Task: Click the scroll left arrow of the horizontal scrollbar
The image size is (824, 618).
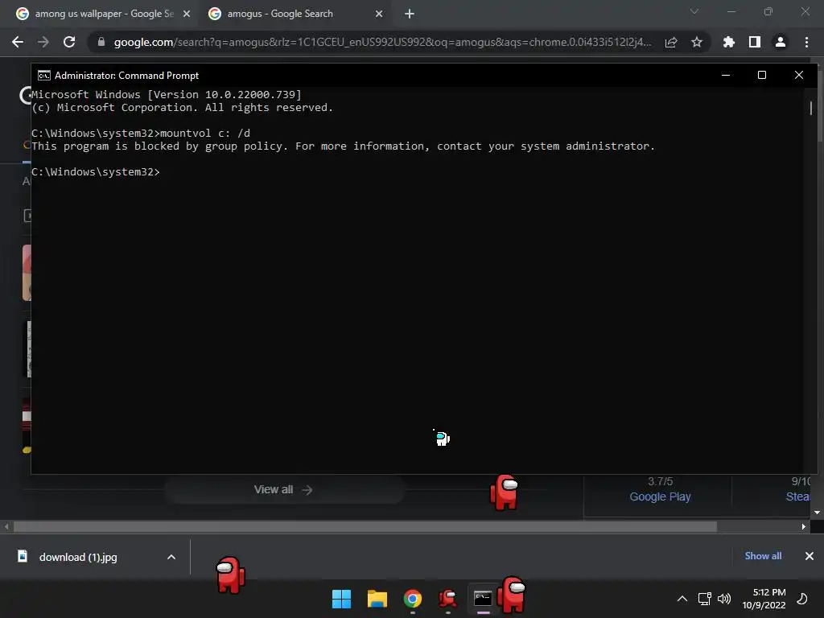Action: click(x=6, y=526)
